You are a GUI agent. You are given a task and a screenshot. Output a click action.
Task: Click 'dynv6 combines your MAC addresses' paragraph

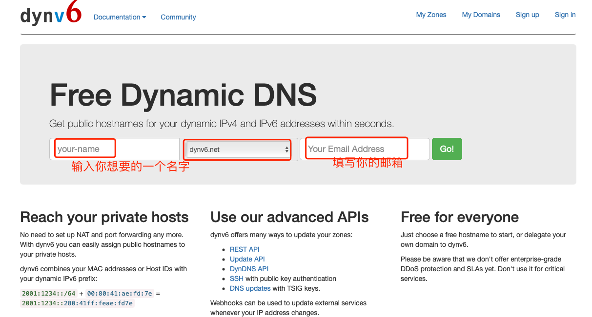pos(103,274)
